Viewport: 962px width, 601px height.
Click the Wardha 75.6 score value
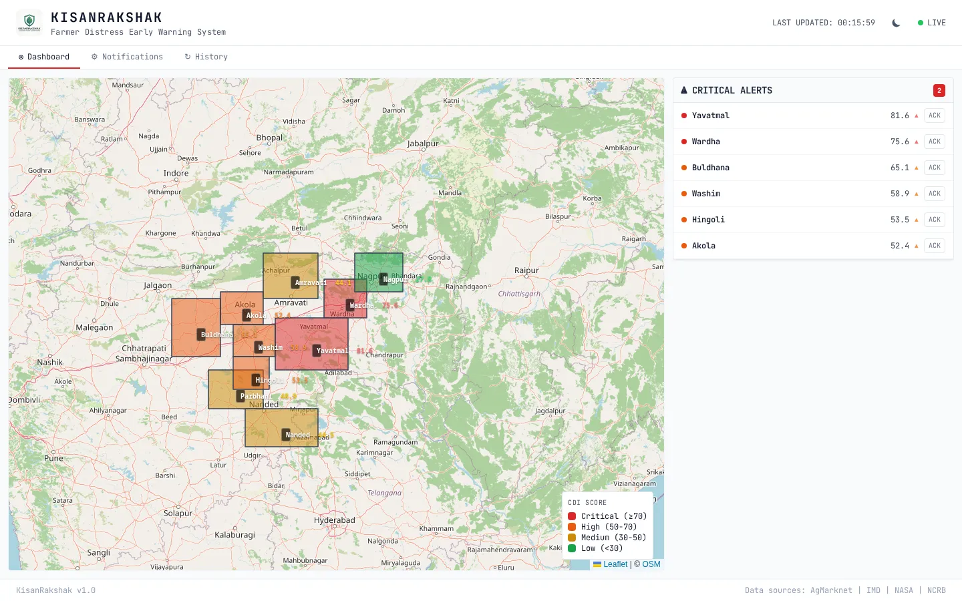point(900,142)
